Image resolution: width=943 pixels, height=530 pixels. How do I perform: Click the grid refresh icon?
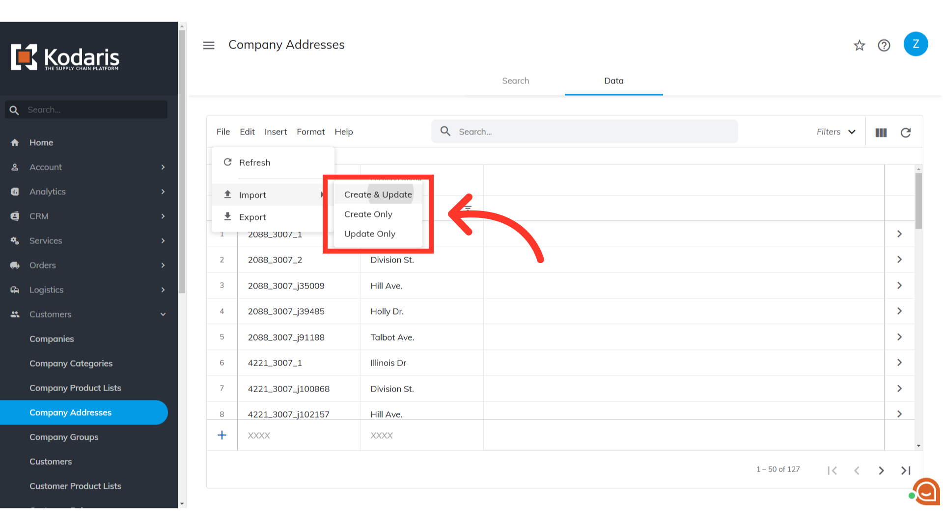pos(906,132)
